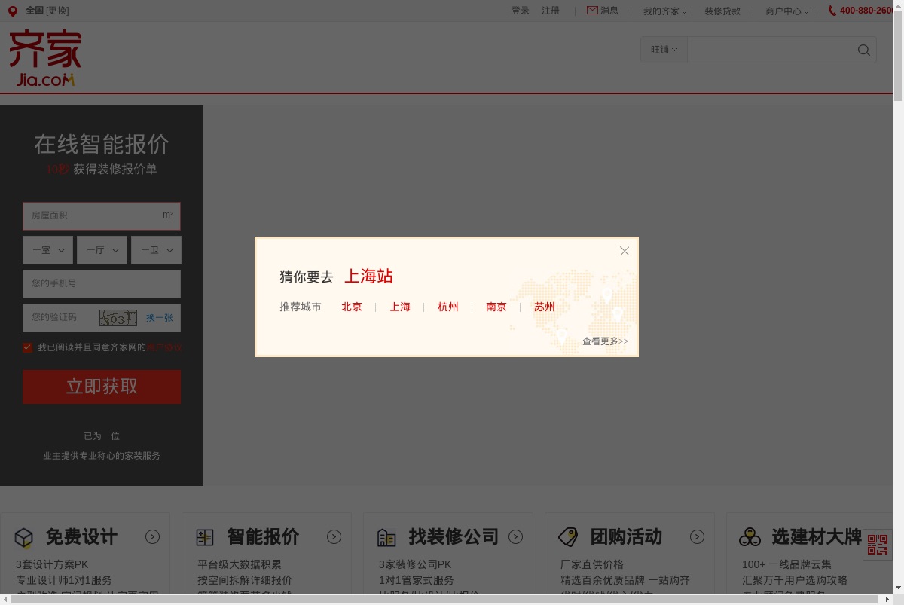Click 换一张 to refresh captcha
Screen dimensions: 904x605
(160, 318)
